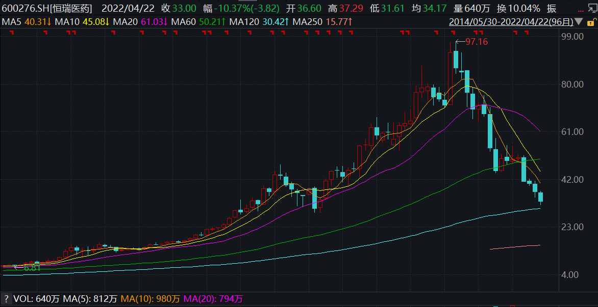598x307 pixels.
Task: Open the question mark help beside VOL
Action: point(6,298)
